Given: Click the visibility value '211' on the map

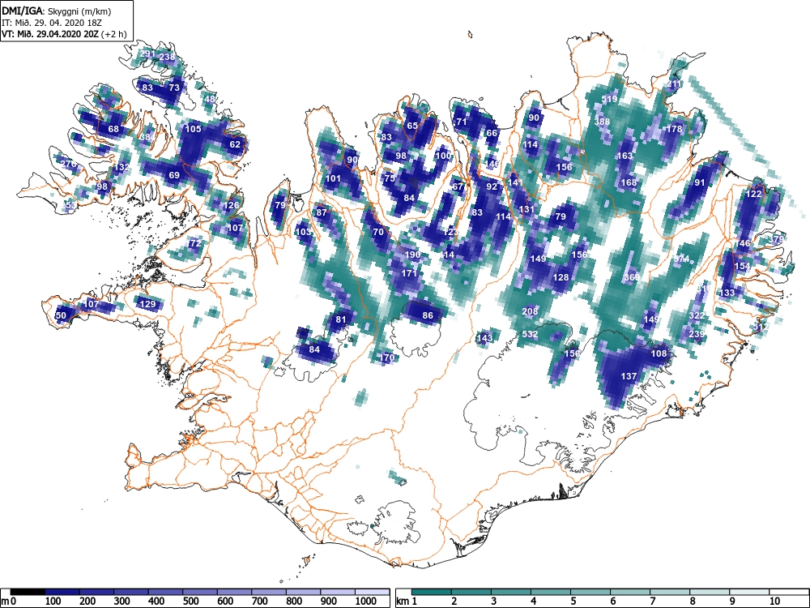Looking at the screenshot, I should (x=674, y=83).
